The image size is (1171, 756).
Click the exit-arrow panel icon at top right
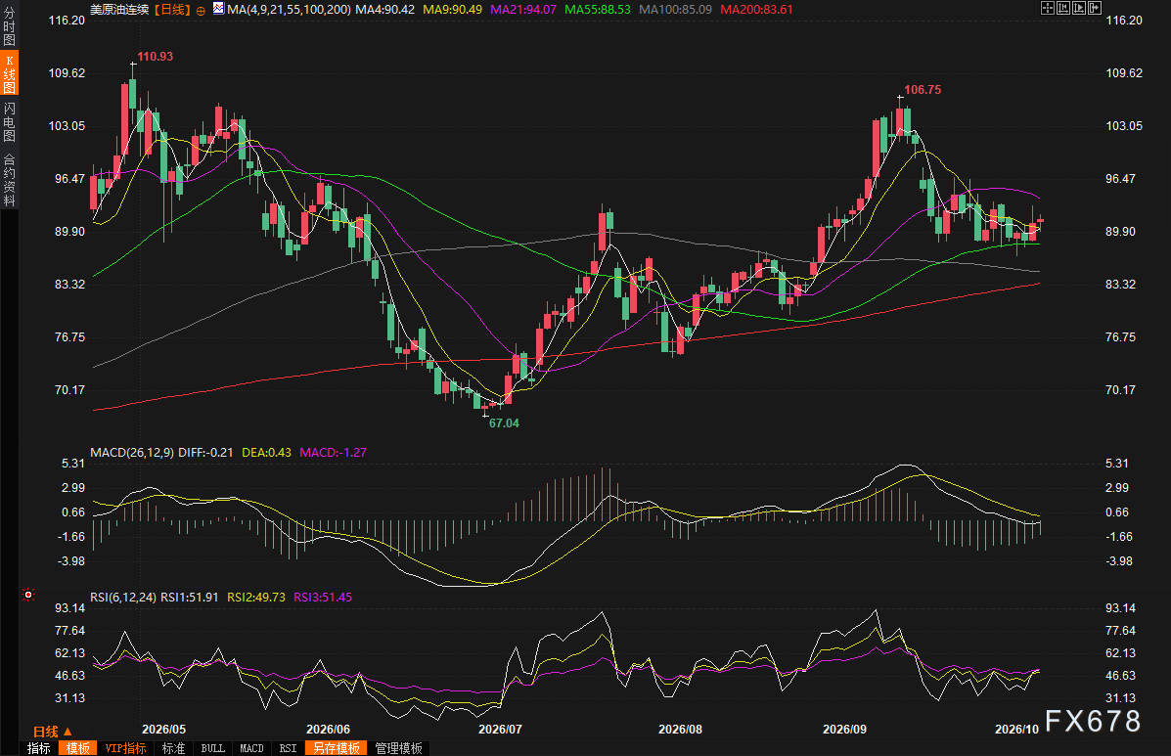1094,8
